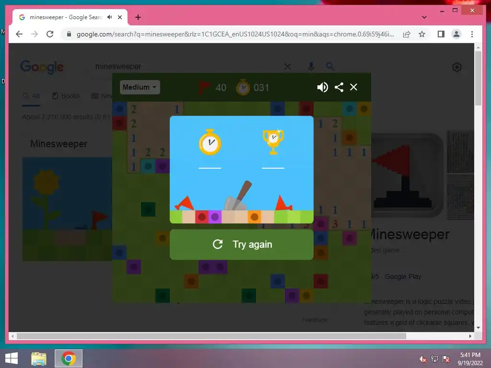Click the Action Center flag icon

[x=446, y=359]
